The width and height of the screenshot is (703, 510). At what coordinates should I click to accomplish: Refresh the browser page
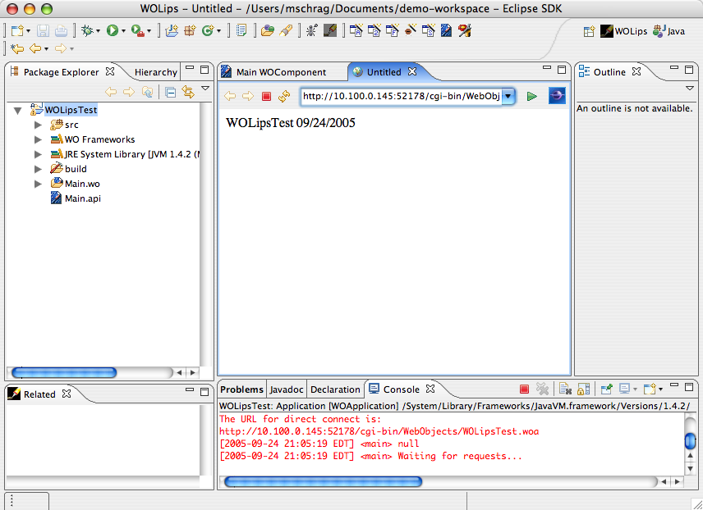(284, 96)
